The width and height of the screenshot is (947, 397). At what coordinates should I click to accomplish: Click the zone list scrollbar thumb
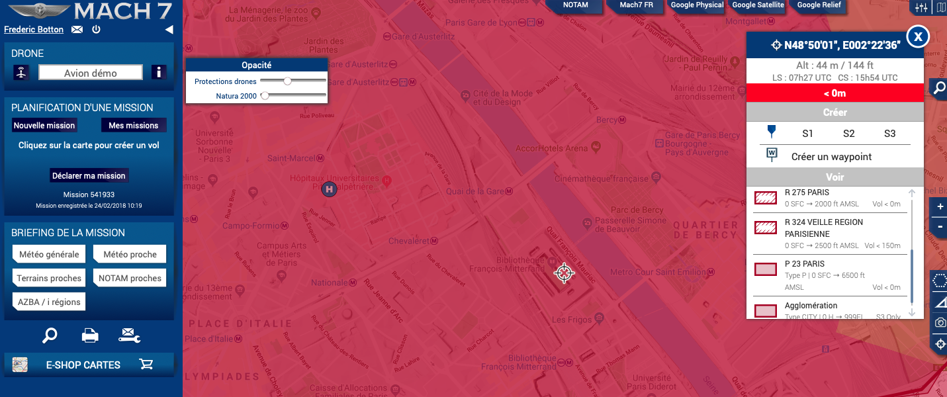911,277
